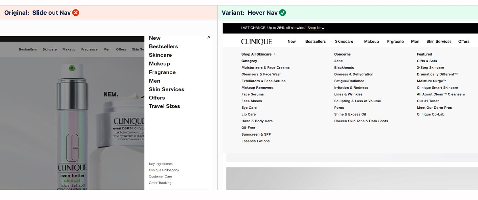The height and width of the screenshot is (200, 478).
Task: Open the Essence Lotions category
Action: (255, 141)
